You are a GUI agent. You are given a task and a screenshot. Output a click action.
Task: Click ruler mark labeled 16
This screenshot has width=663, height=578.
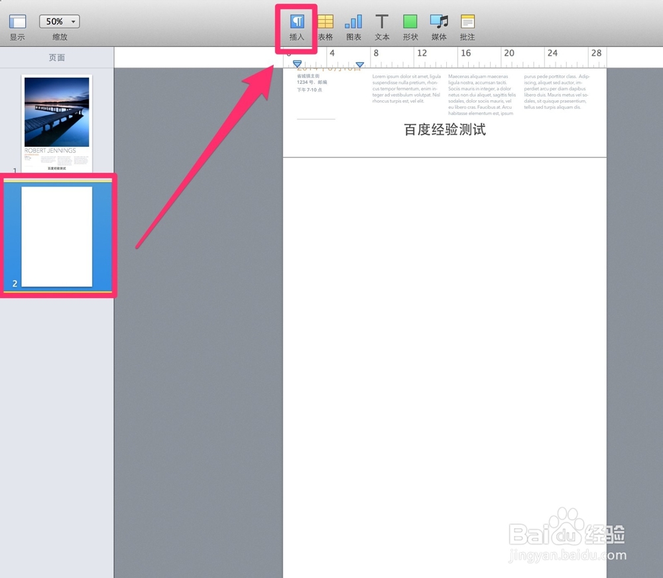(465, 53)
